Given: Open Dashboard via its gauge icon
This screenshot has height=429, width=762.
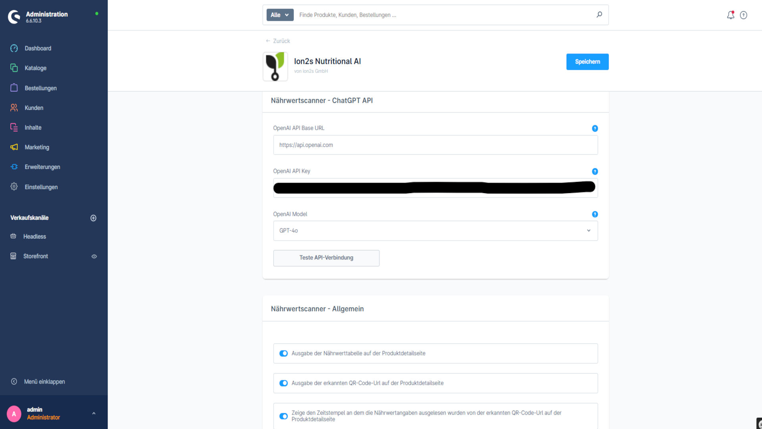Looking at the screenshot, I should [14, 48].
